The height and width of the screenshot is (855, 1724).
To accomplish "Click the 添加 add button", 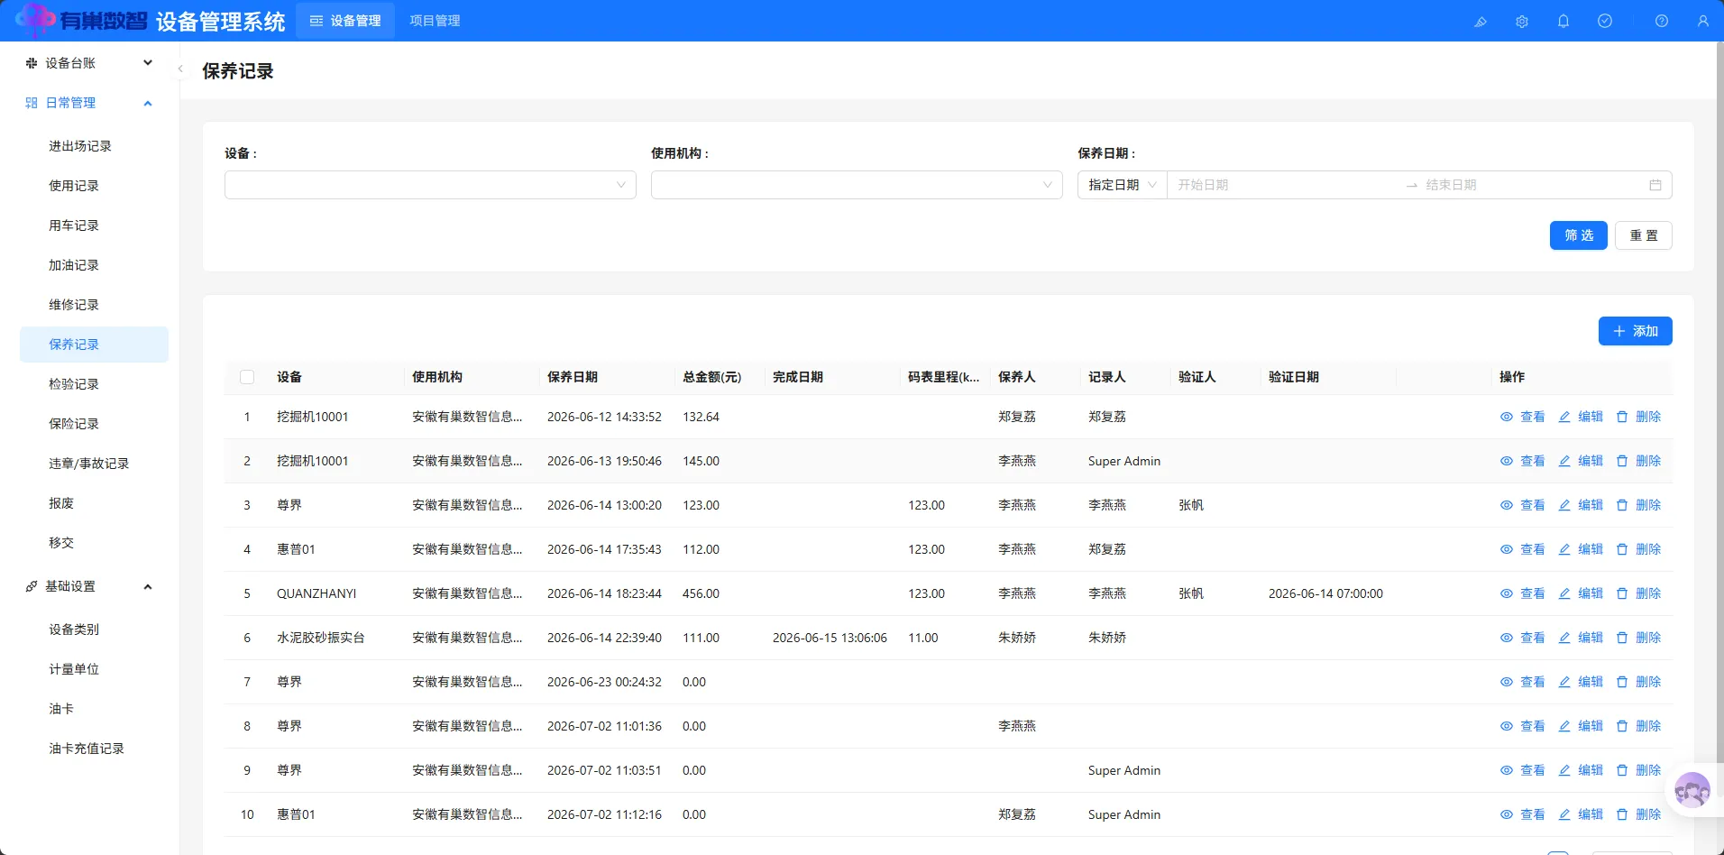I will click(x=1636, y=331).
